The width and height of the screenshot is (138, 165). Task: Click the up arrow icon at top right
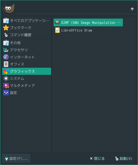132,9
